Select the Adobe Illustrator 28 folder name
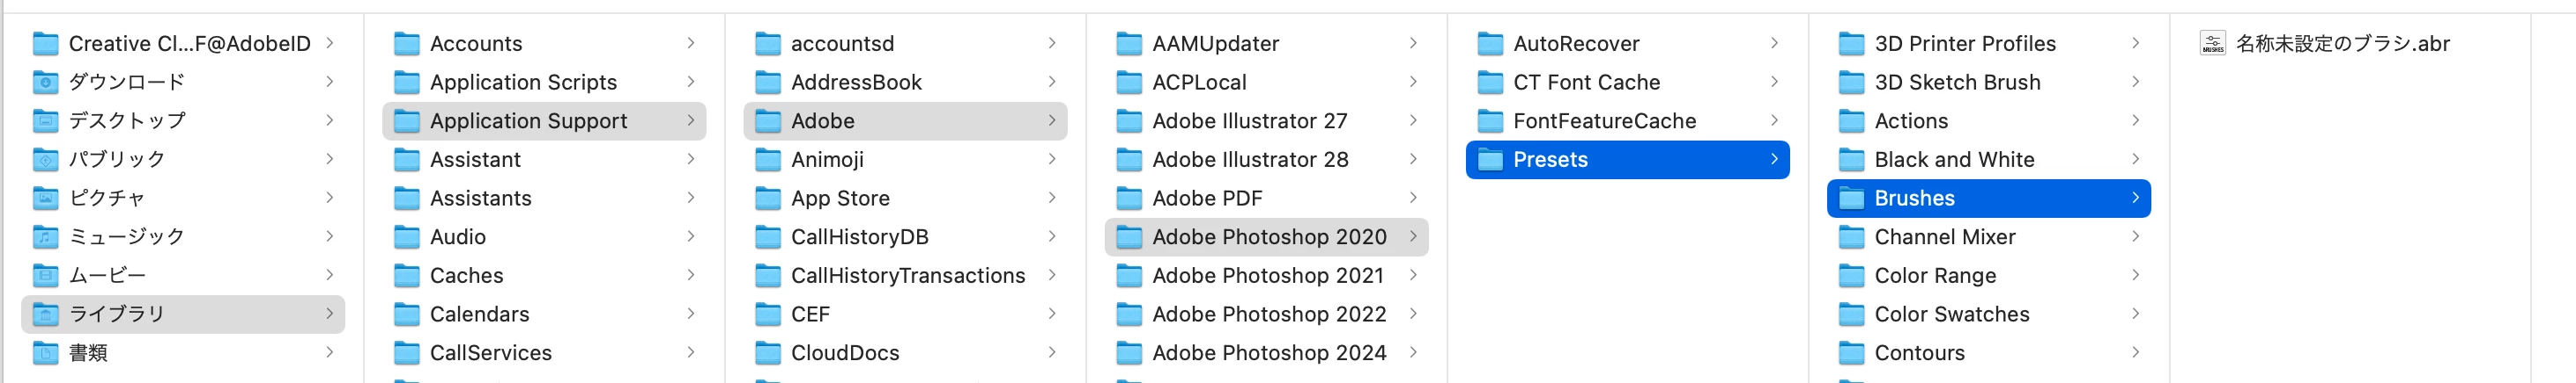Image resolution: width=2576 pixels, height=383 pixels. pos(1250,160)
